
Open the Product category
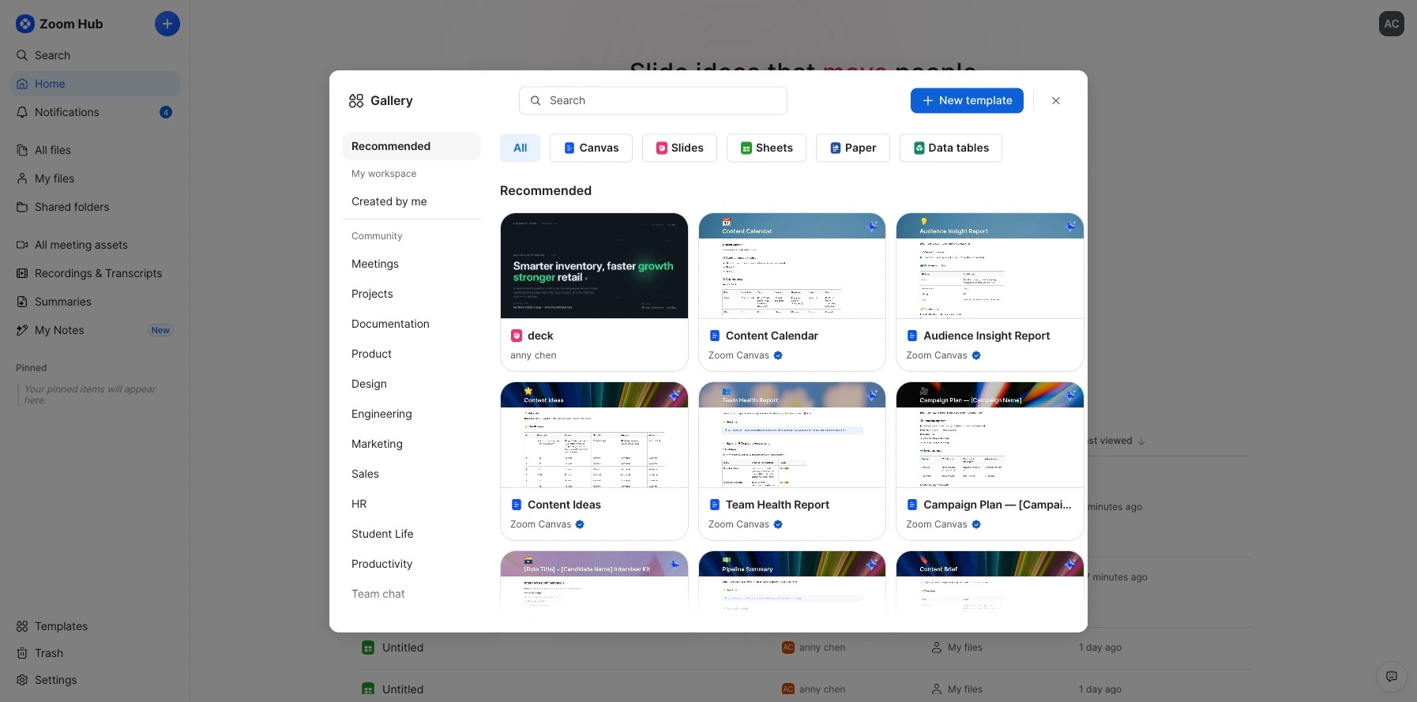pos(412,354)
